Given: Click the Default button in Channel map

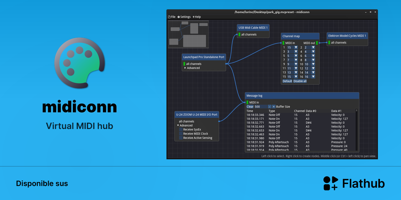Looking at the screenshot, I should (287, 81).
